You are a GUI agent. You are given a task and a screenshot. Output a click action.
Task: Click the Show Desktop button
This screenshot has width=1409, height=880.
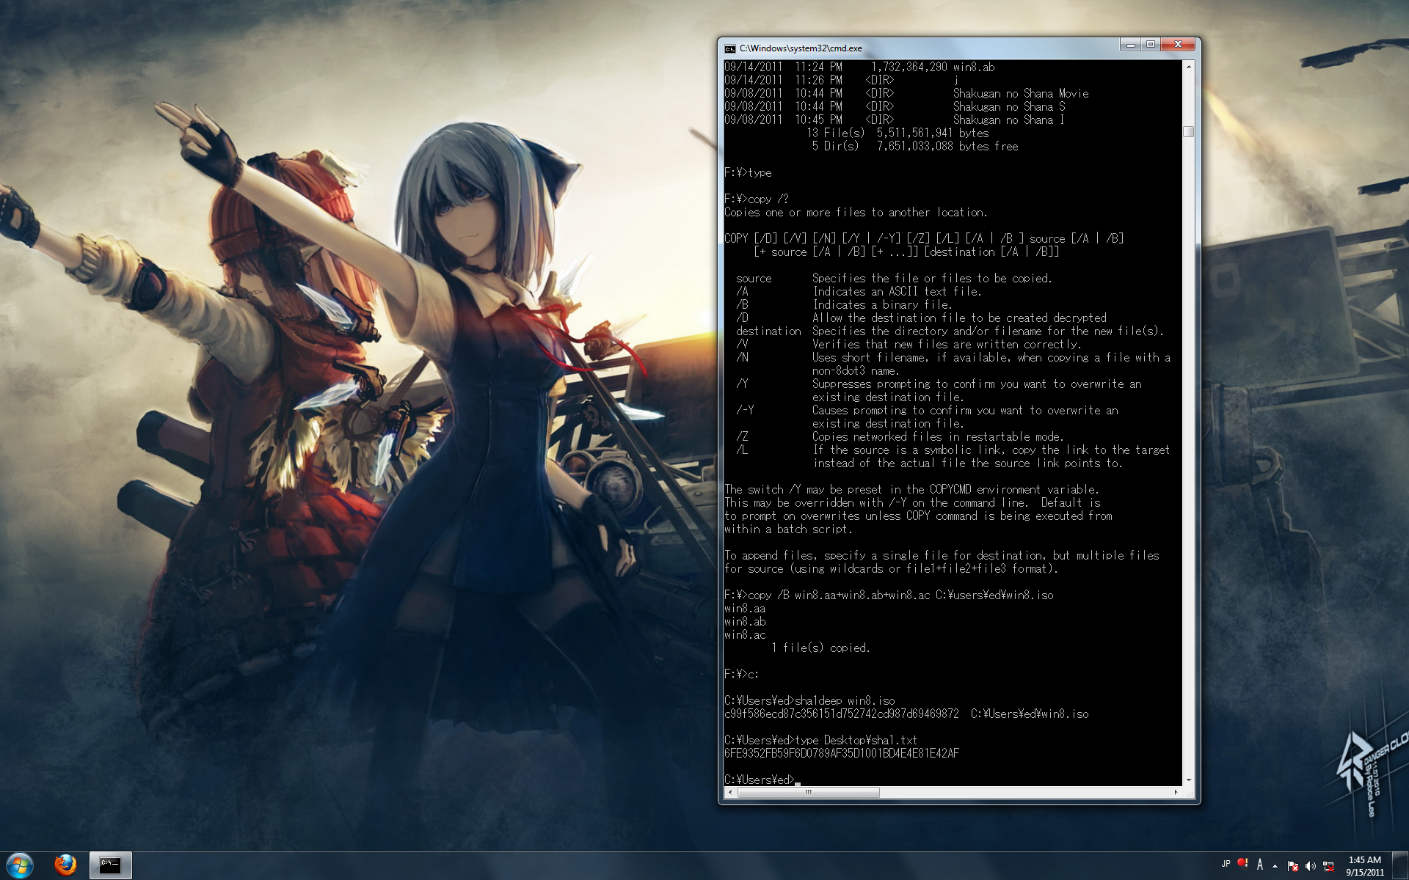pos(1401,866)
